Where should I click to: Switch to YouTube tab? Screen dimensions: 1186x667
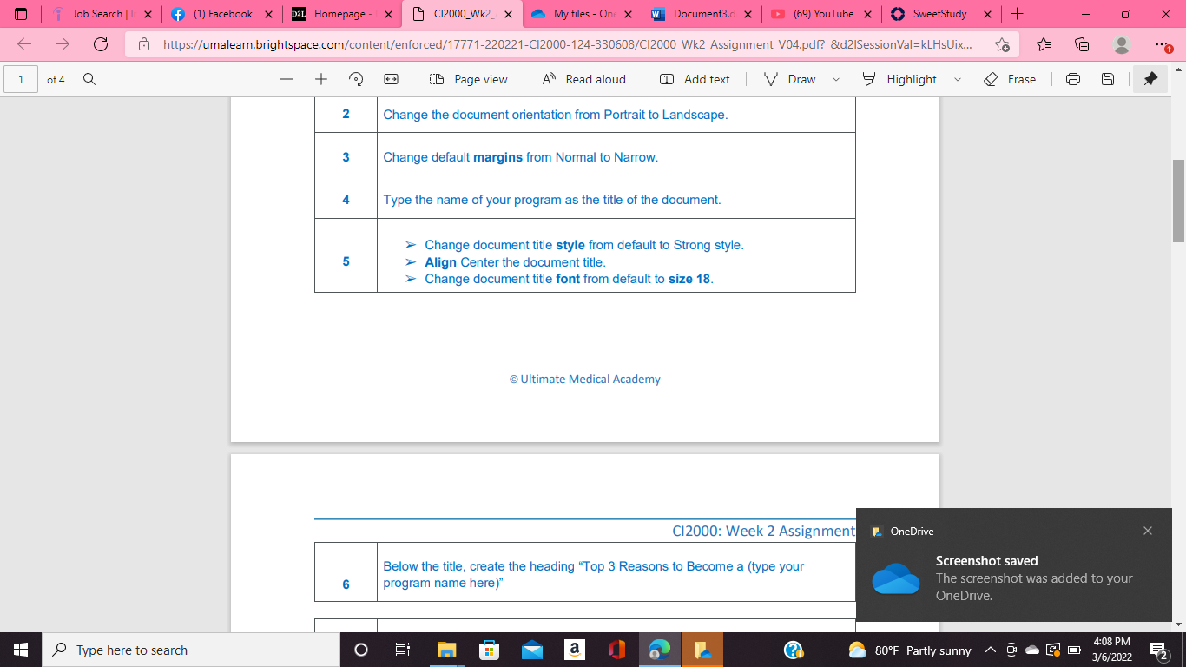click(821, 14)
